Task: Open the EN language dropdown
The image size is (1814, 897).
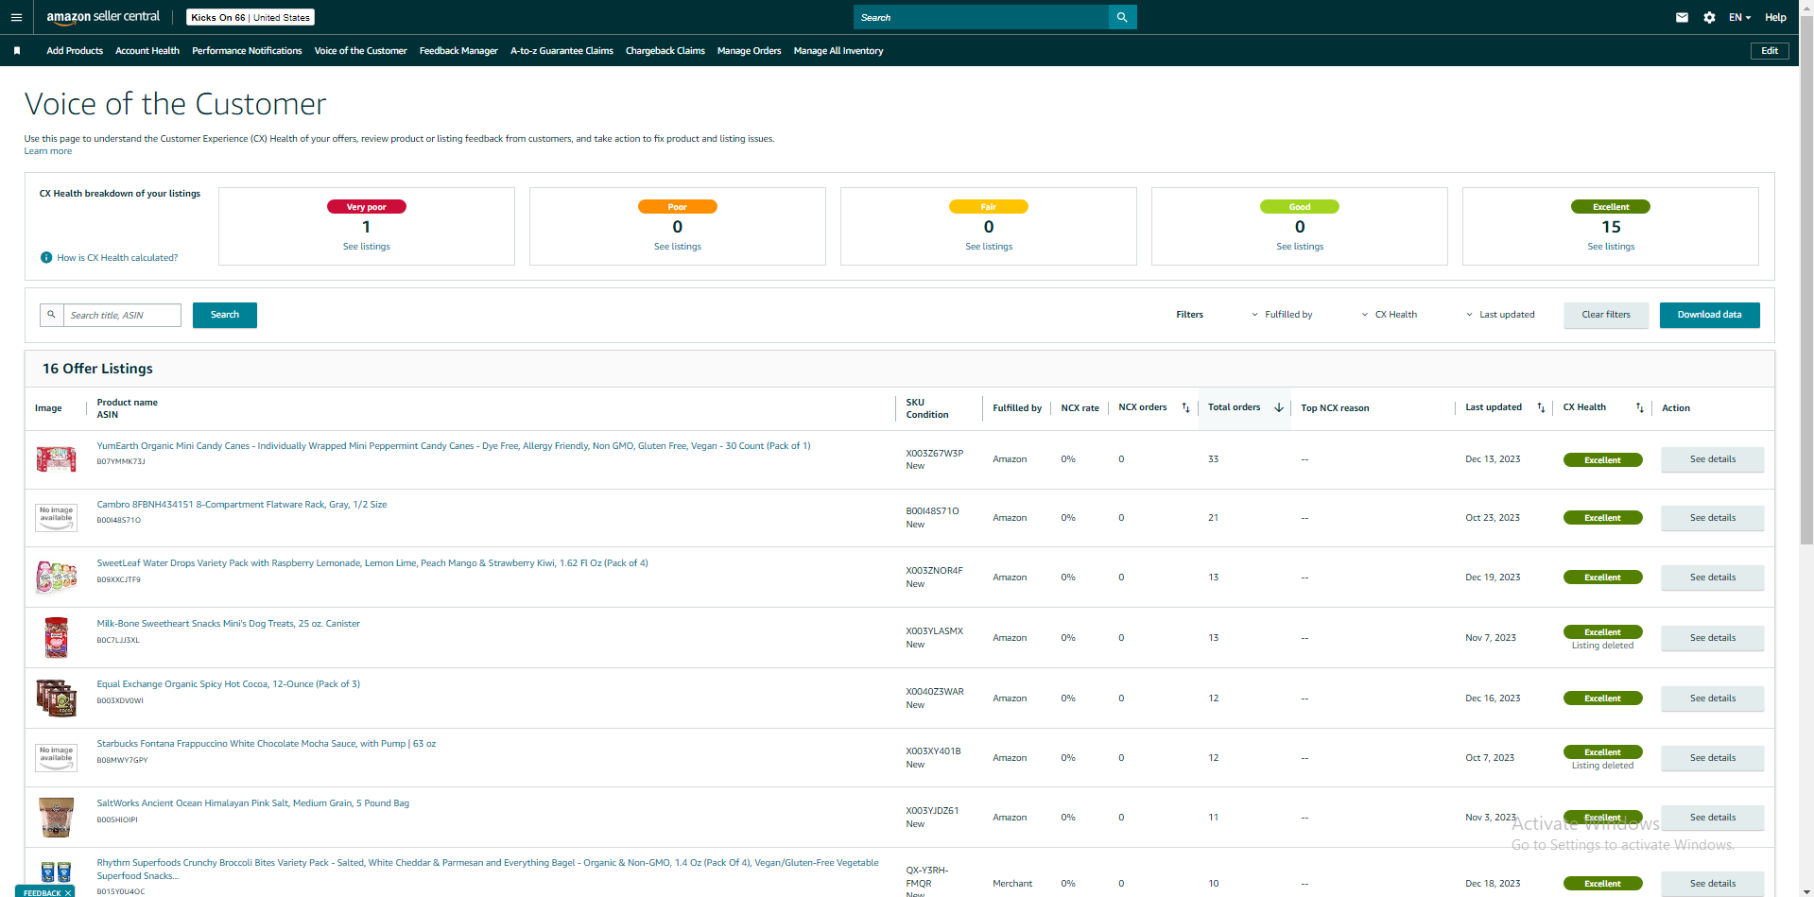Action: click(x=1739, y=17)
